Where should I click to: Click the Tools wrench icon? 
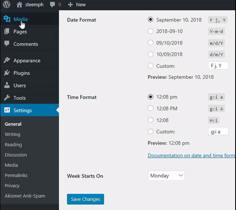tap(7, 98)
